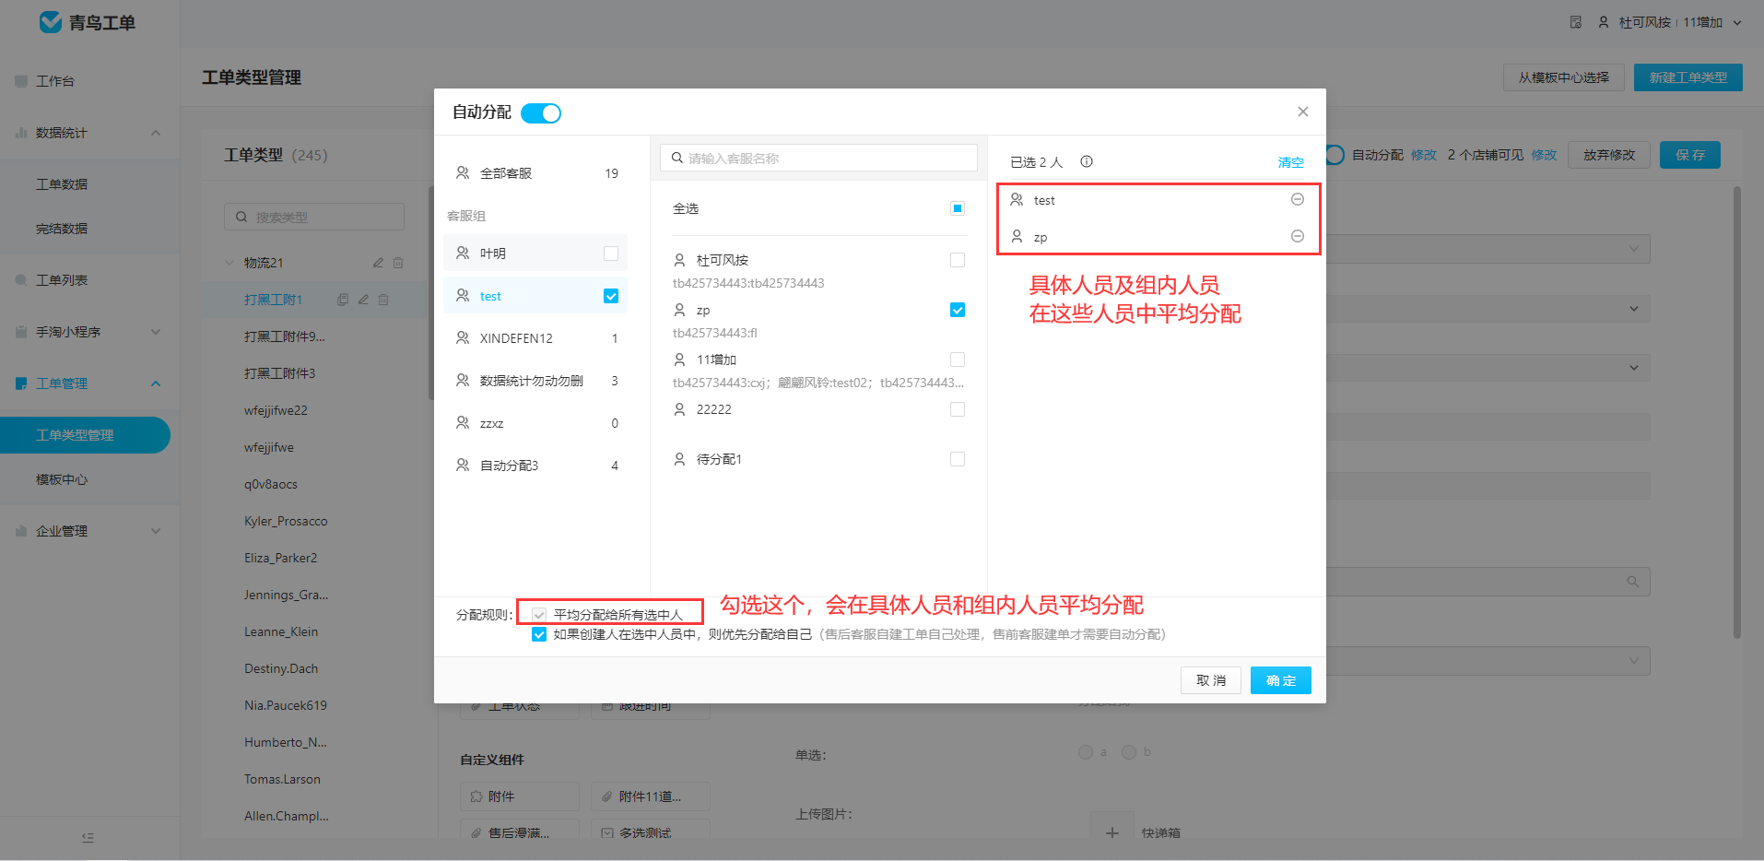The width and height of the screenshot is (1764, 861).
Task: Open 完结数据 page
Action: coord(62,229)
